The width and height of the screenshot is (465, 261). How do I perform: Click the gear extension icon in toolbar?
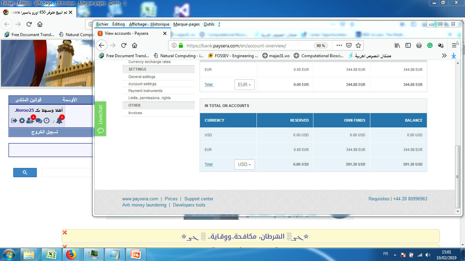tap(419, 45)
